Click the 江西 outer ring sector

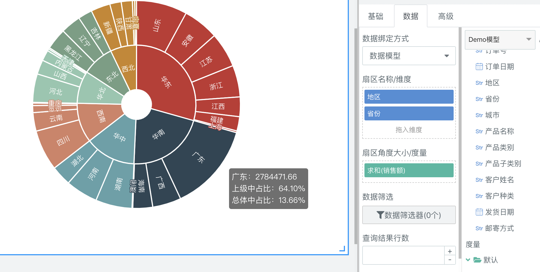218,106
